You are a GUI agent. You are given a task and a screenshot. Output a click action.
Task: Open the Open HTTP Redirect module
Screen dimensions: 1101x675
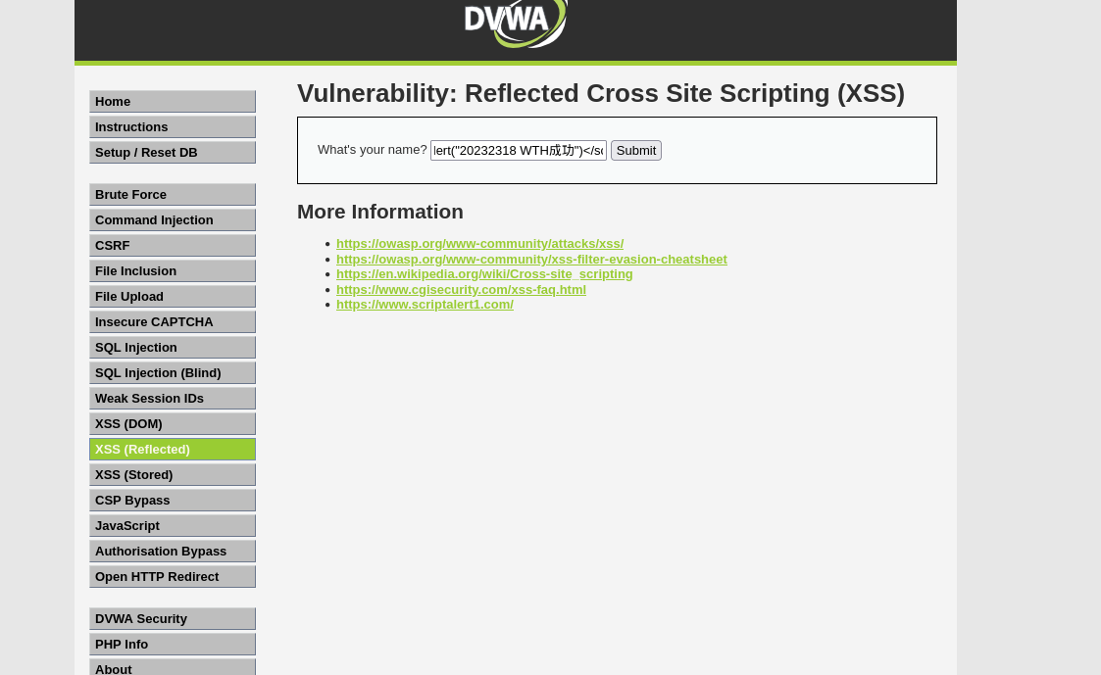172,577
